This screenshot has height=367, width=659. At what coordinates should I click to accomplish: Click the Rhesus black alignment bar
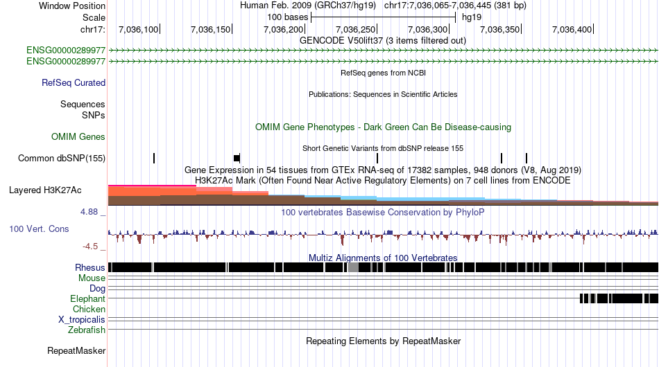[383, 267]
